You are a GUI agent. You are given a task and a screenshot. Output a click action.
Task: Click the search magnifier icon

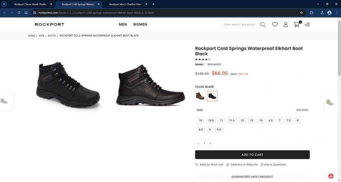pos(263,24)
